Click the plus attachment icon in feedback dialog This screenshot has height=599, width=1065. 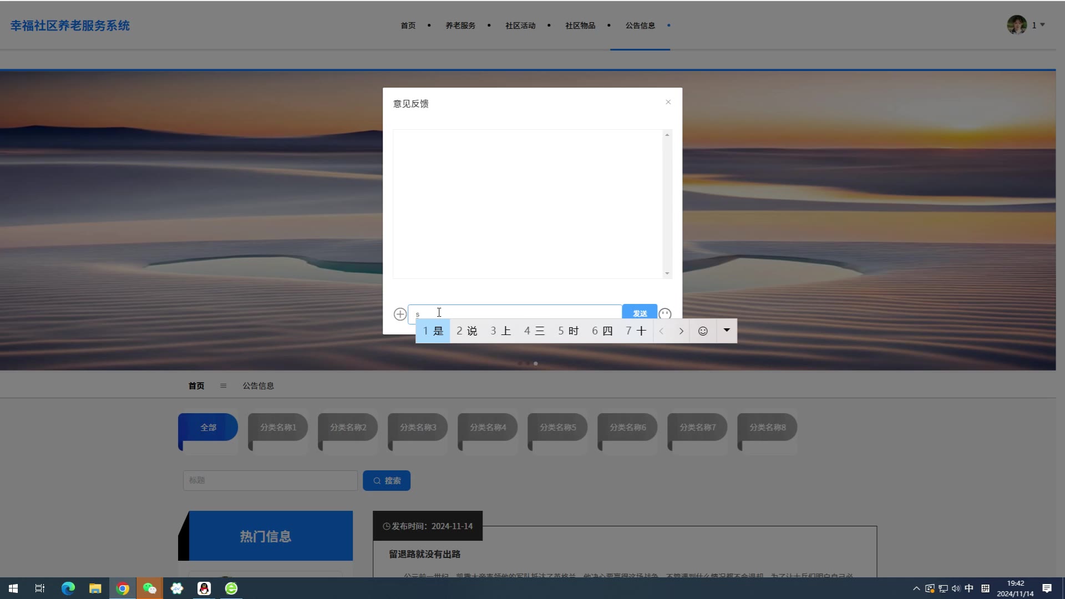pyautogui.click(x=400, y=314)
